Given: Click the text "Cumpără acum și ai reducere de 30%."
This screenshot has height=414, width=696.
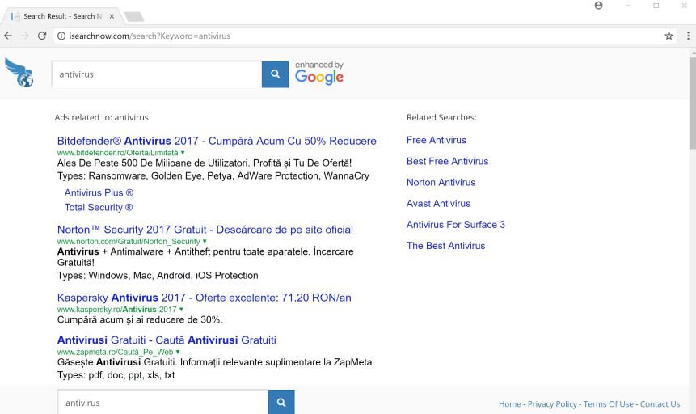Looking at the screenshot, I should pyautogui.click(x=140, y=320).
